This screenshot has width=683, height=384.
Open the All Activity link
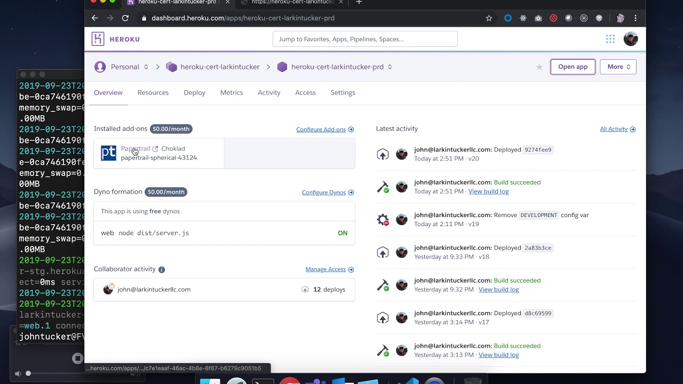pyautogui.click(x=617, y=129)
